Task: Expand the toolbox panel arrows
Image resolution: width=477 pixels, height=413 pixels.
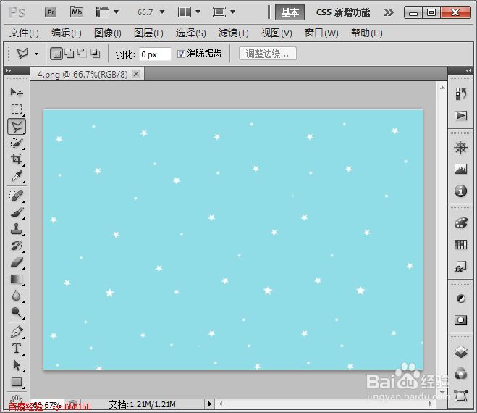Action: pos(8,71)
